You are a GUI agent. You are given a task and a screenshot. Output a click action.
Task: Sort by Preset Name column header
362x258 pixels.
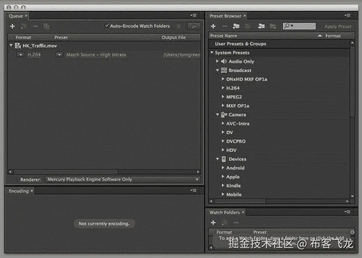coord(265,36)
